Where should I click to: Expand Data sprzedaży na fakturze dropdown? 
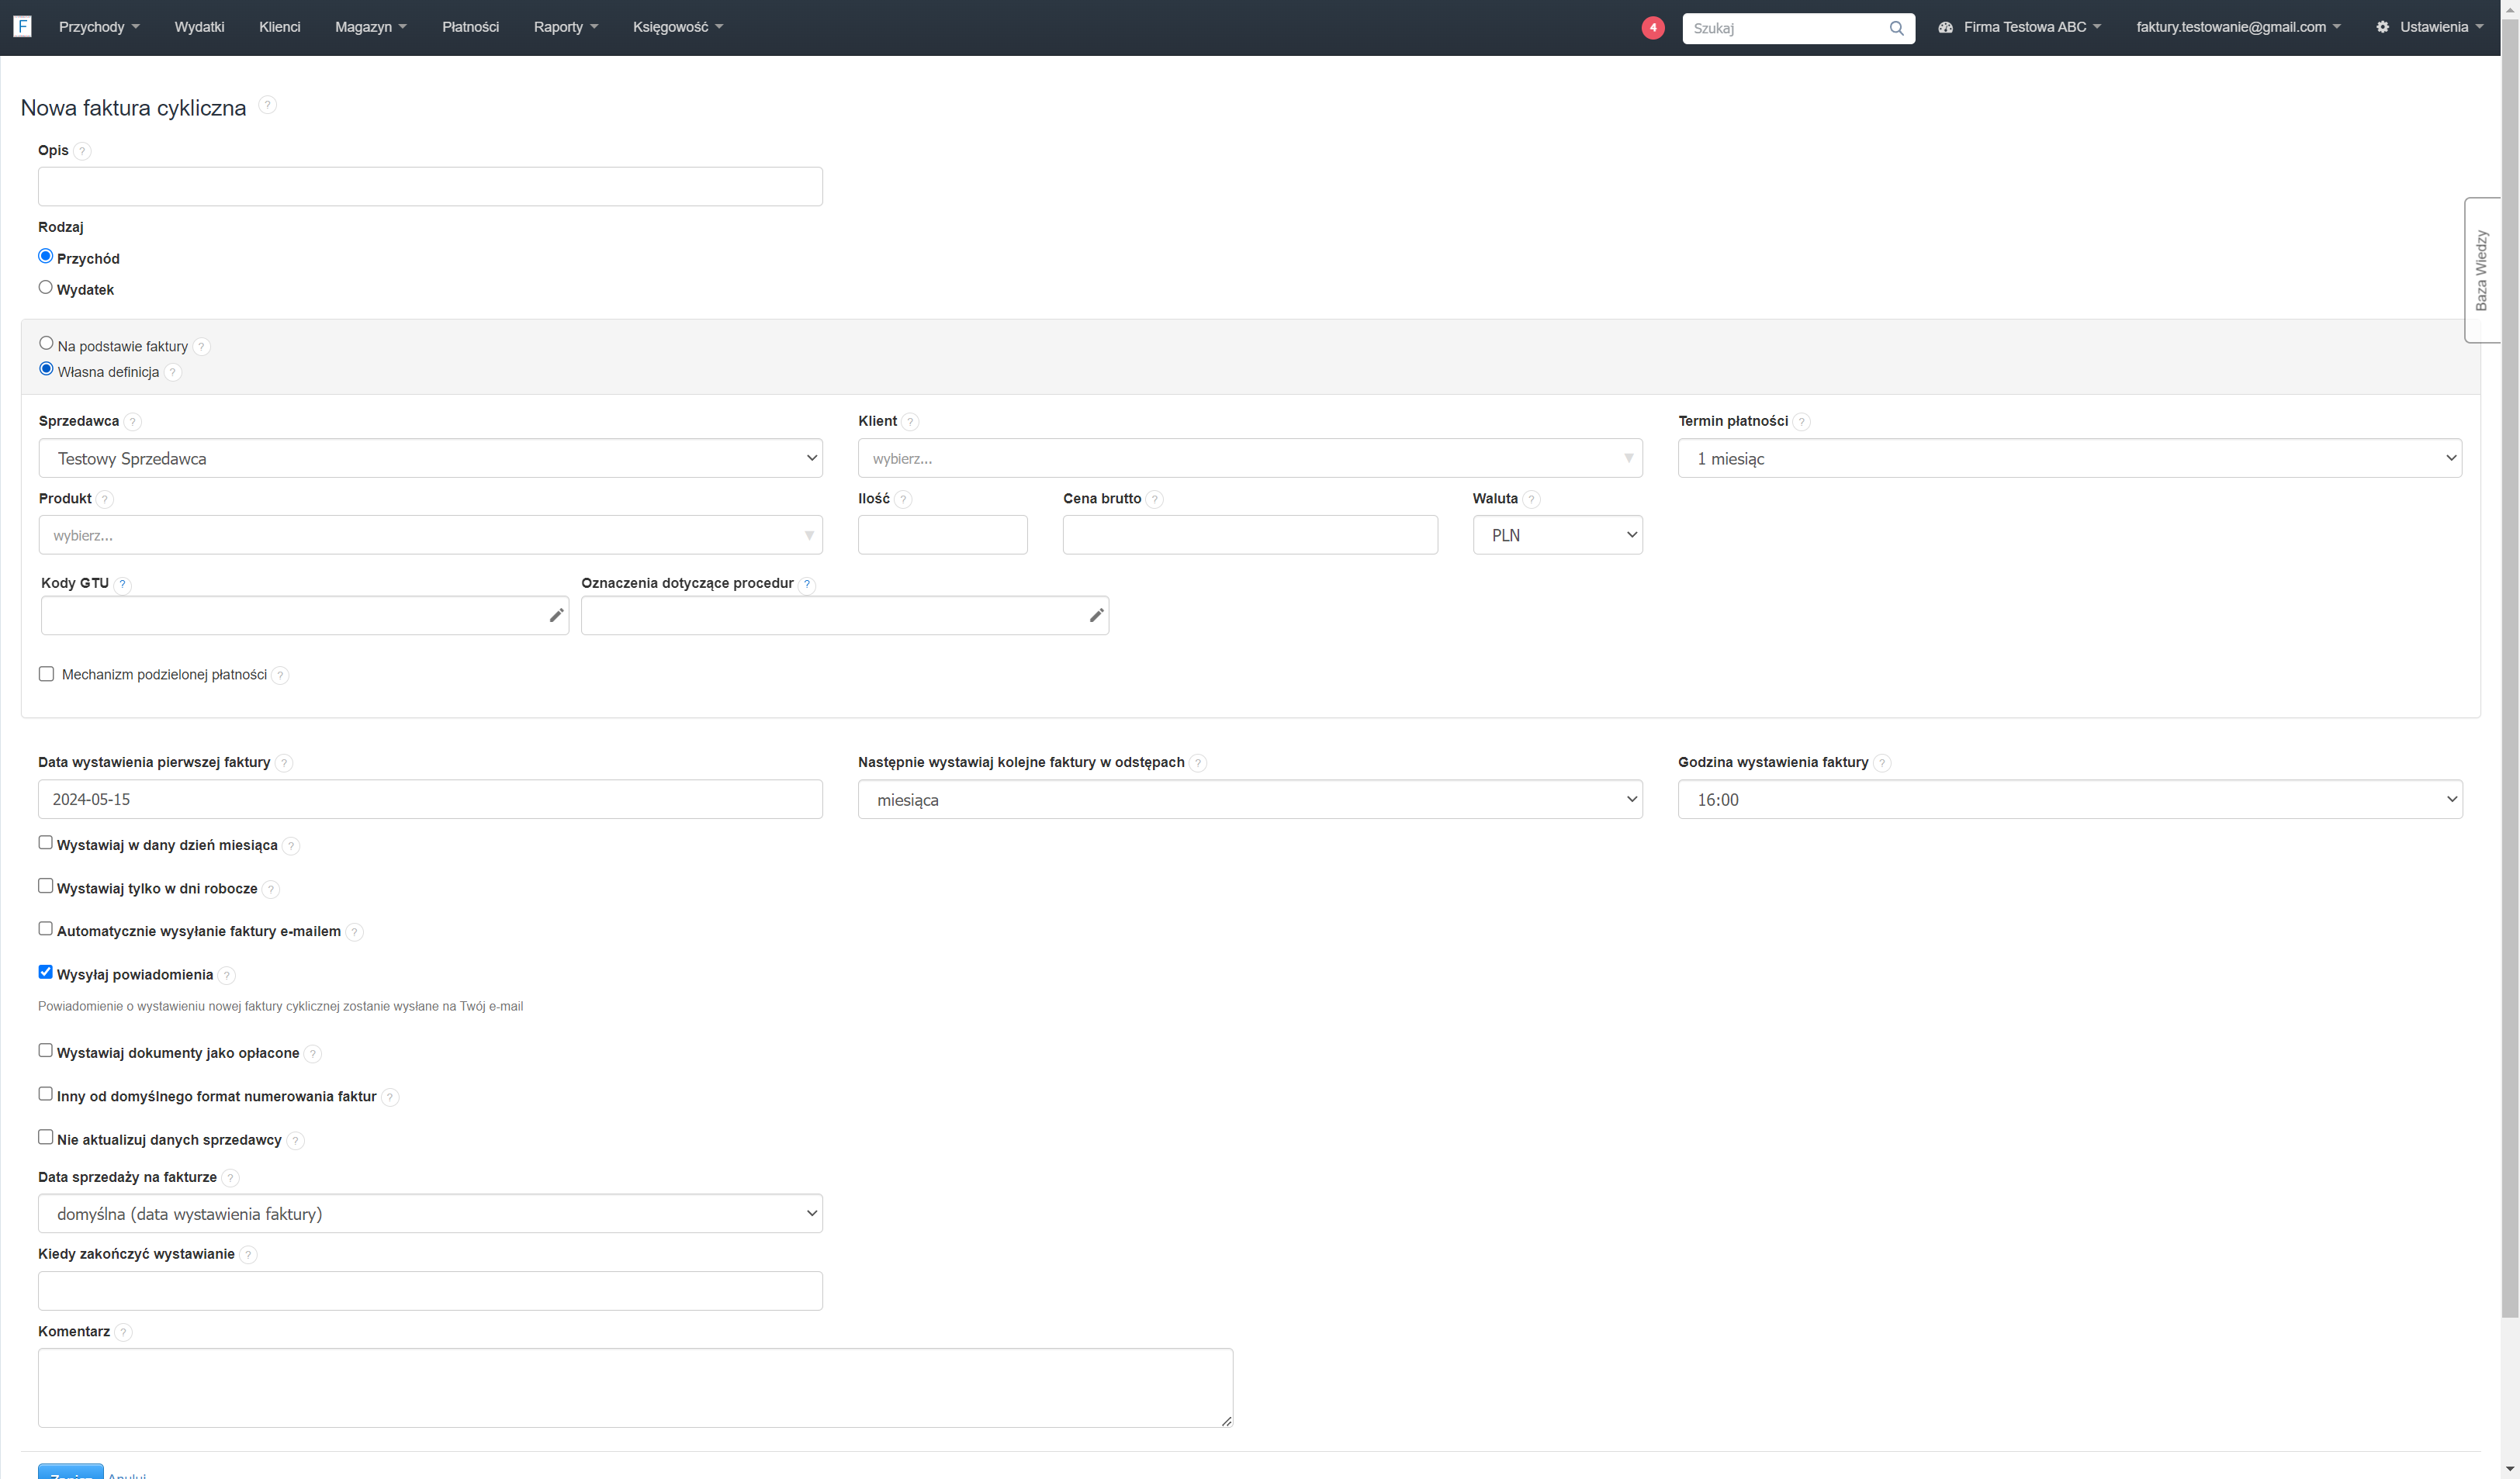430,1213
